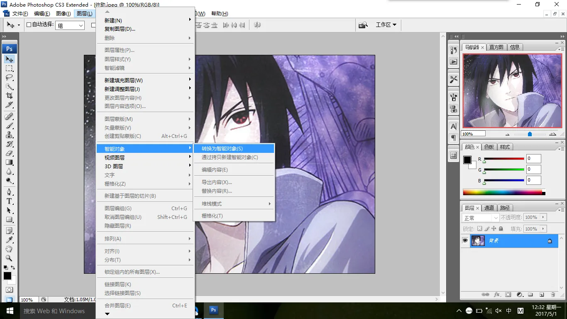Select the Magic Wand tool
This screenshot has height=319, width=567.
pos(9,87)
